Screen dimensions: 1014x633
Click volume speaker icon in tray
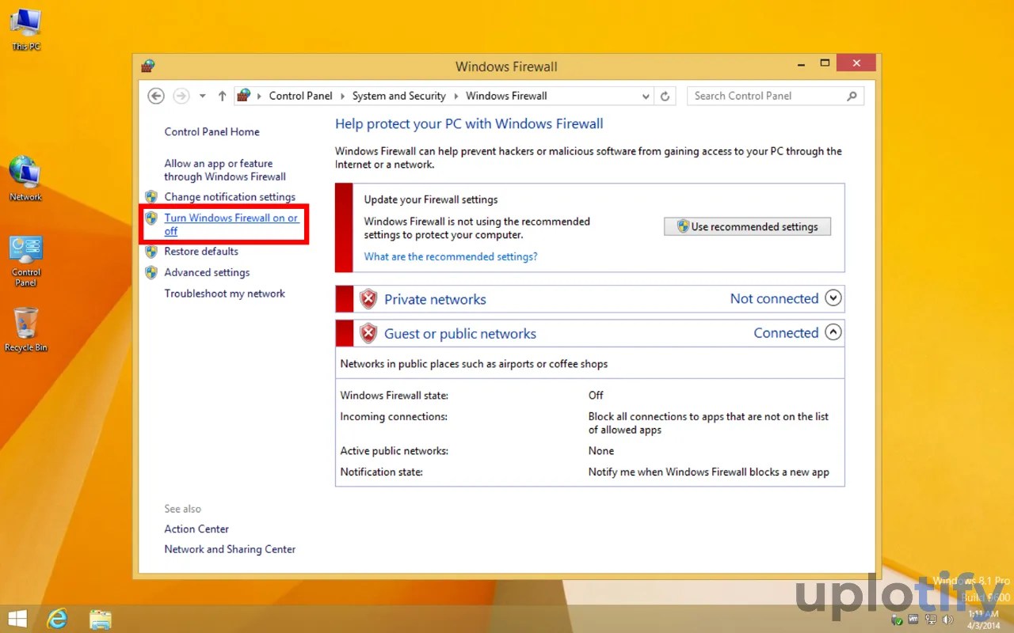coord(947,619)
